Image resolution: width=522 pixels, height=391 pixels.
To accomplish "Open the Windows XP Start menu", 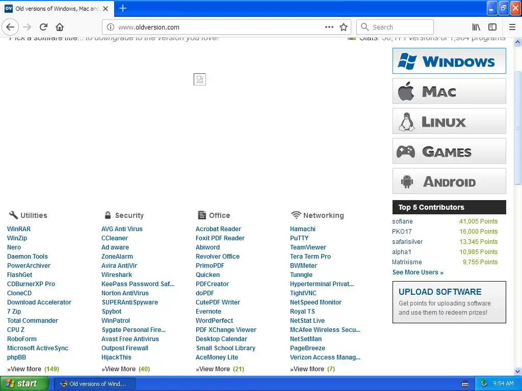I will (x=24, y=383).
